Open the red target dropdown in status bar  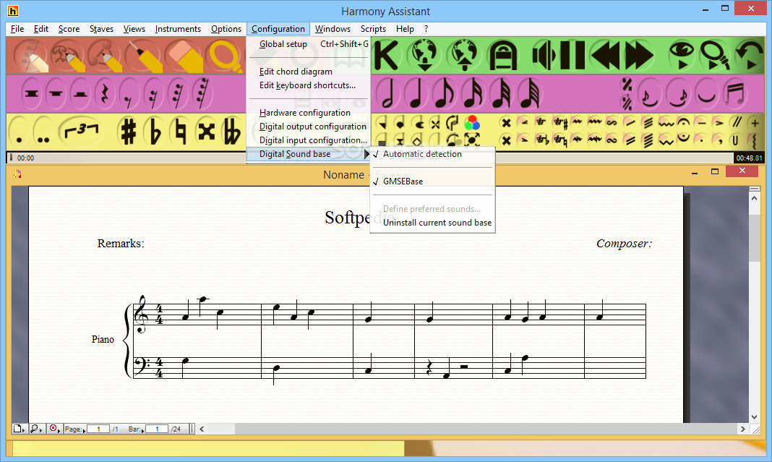tap(55, 429)
